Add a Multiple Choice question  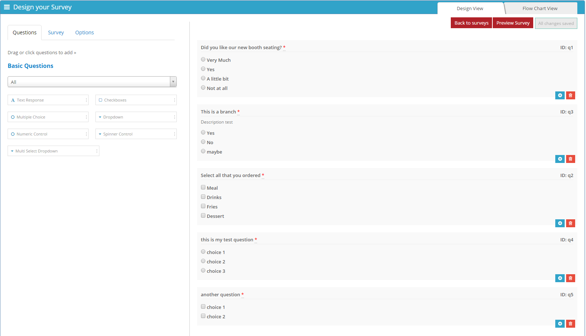(x=48, y=117)
